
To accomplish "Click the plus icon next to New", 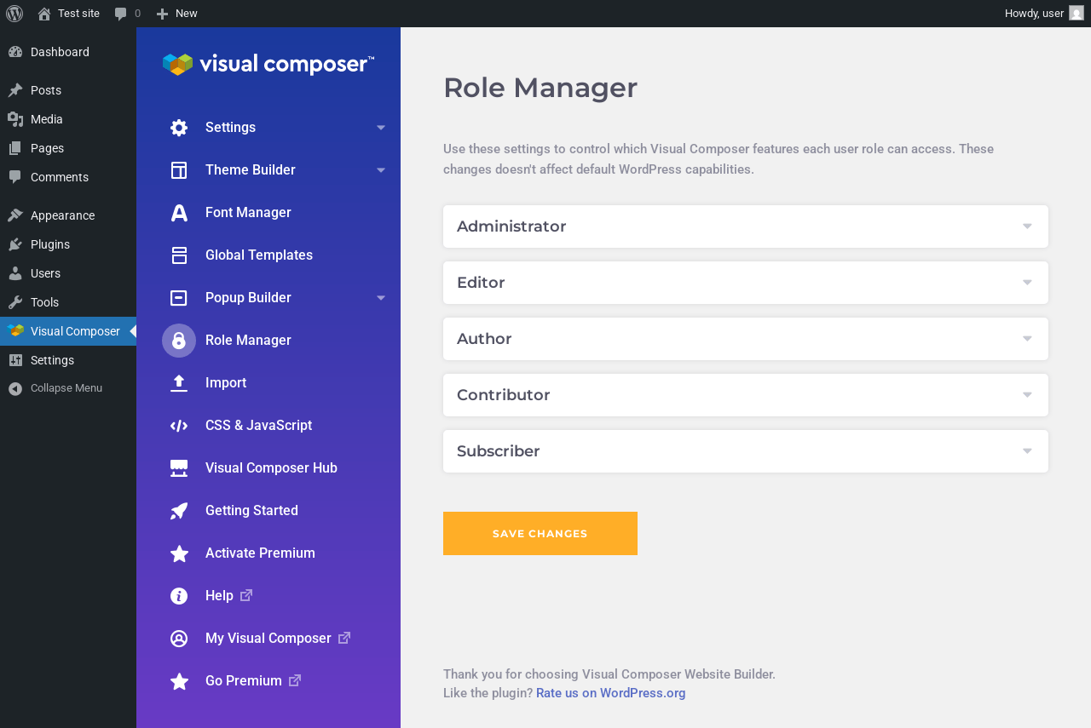I will 162,14.
